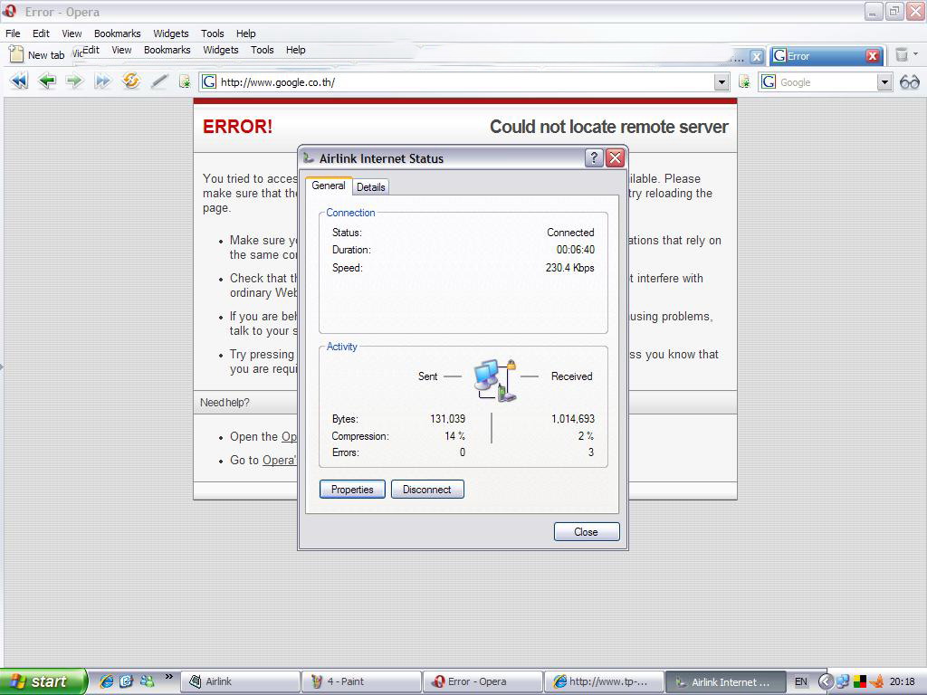Go back using the green Back arrow
The image size is (927, 695).
pyautogui.click(x=47, y=81)
